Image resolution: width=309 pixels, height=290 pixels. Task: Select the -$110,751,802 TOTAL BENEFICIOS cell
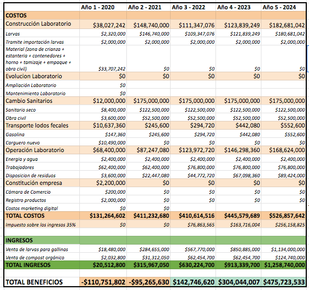tap(103, 282)
